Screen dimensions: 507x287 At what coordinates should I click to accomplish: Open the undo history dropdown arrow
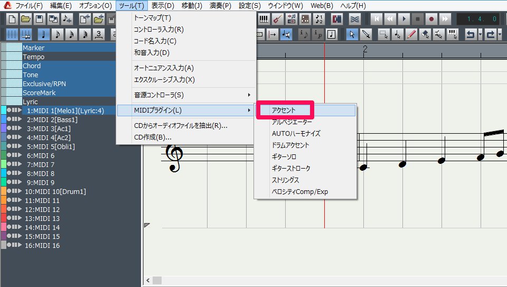(480, 34)
